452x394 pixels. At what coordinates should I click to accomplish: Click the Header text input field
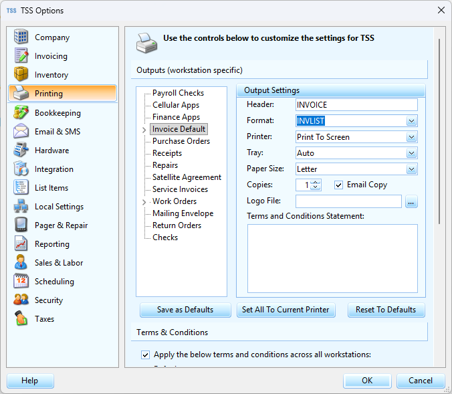click(356, 105)
